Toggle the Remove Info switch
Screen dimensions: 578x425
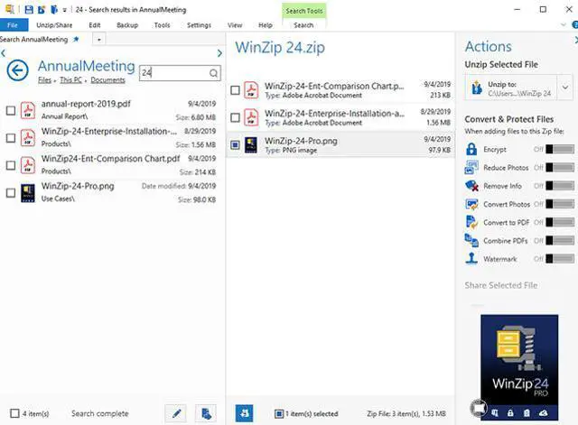click(x=560, y=186)
